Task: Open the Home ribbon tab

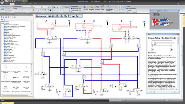Action: click(x=7, y=4)
